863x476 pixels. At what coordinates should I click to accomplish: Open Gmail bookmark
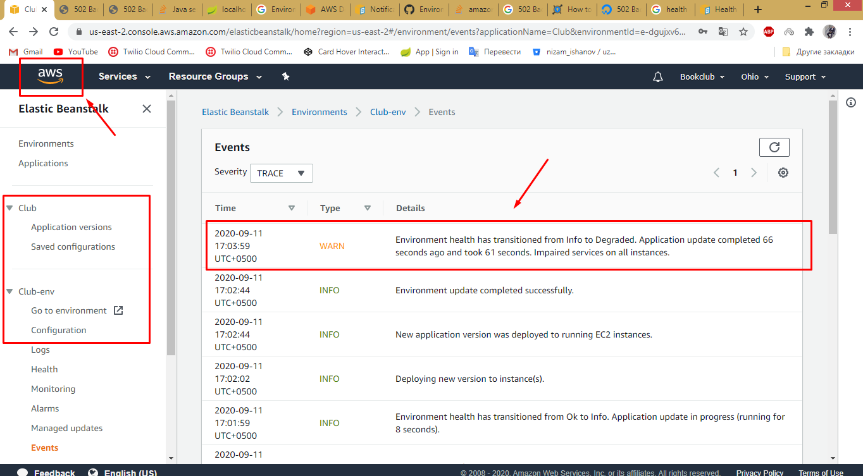(27, 52)
